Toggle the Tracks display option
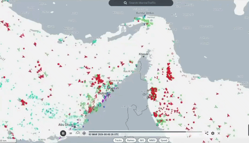Viewport: 249px width, 143px height. 118,141
